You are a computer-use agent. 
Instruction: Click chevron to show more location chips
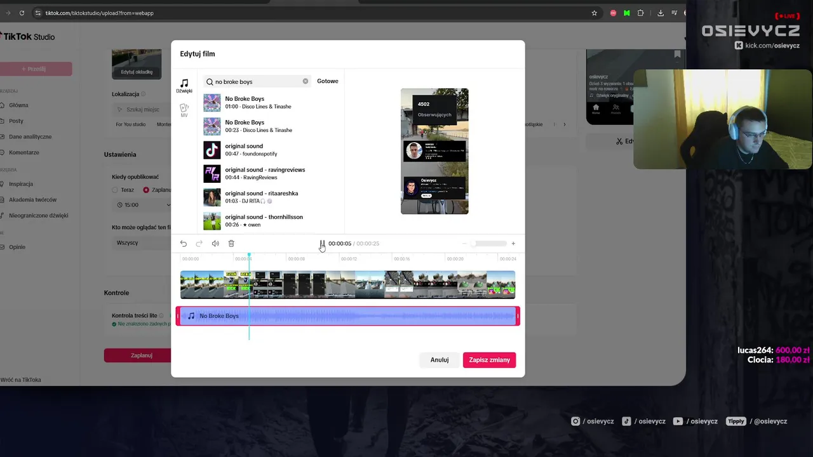(564, 124)
